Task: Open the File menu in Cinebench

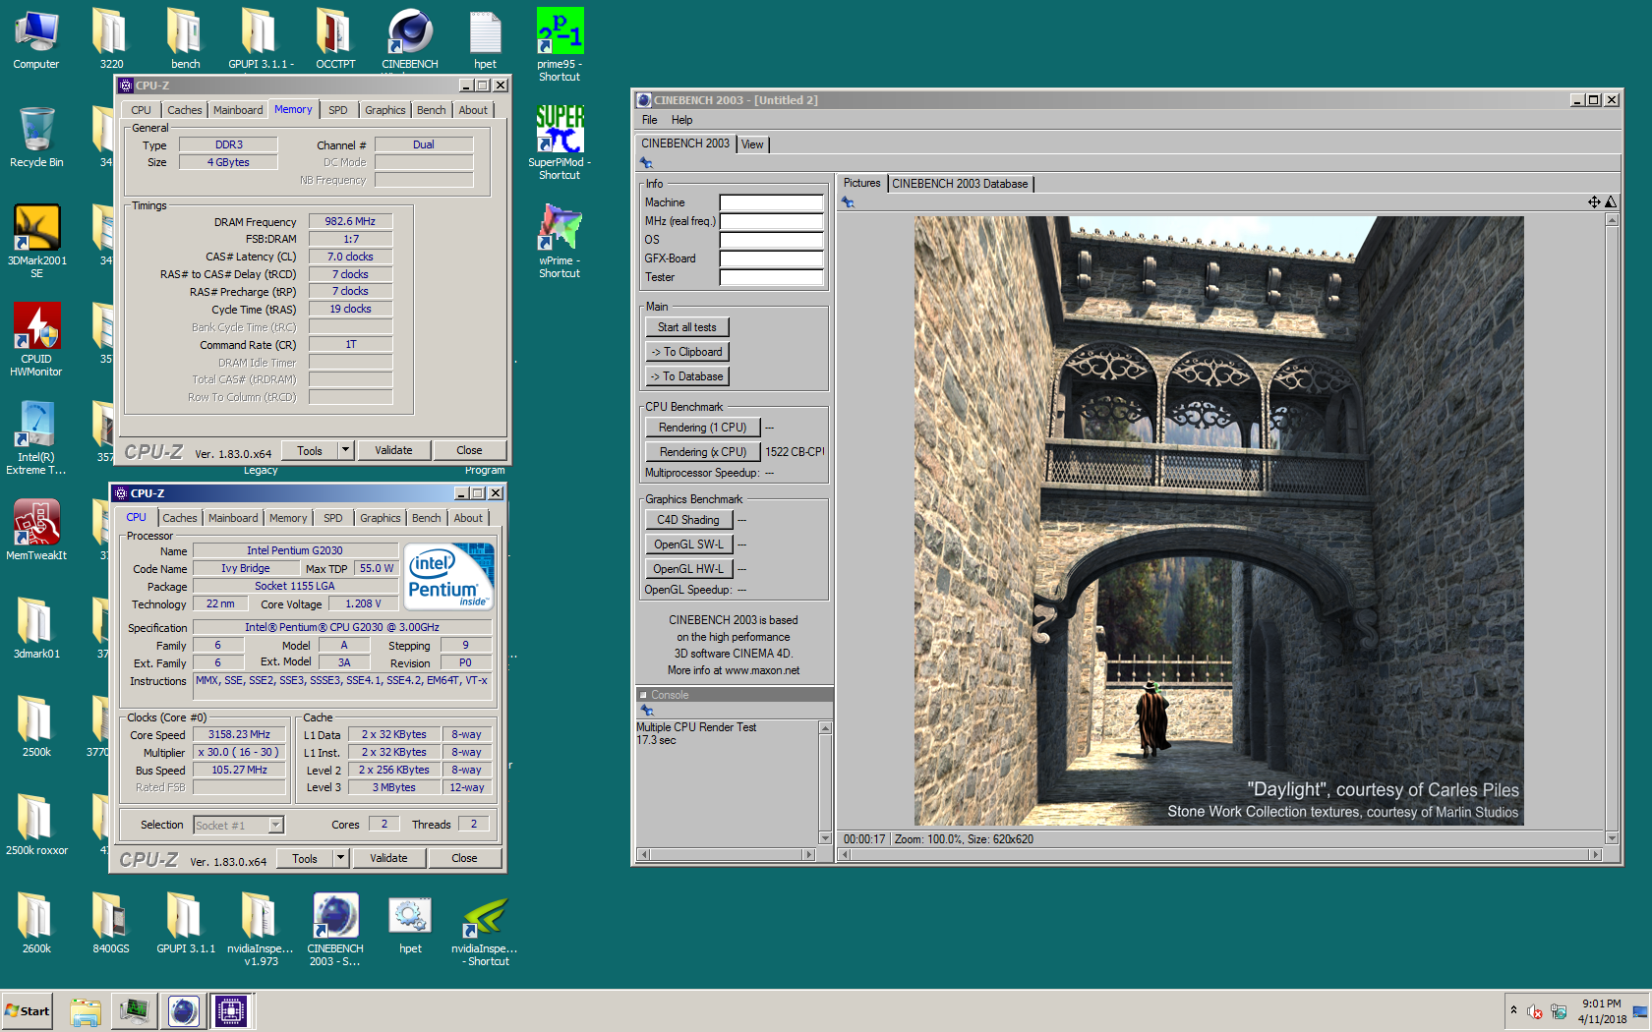Action: [649, 120]
